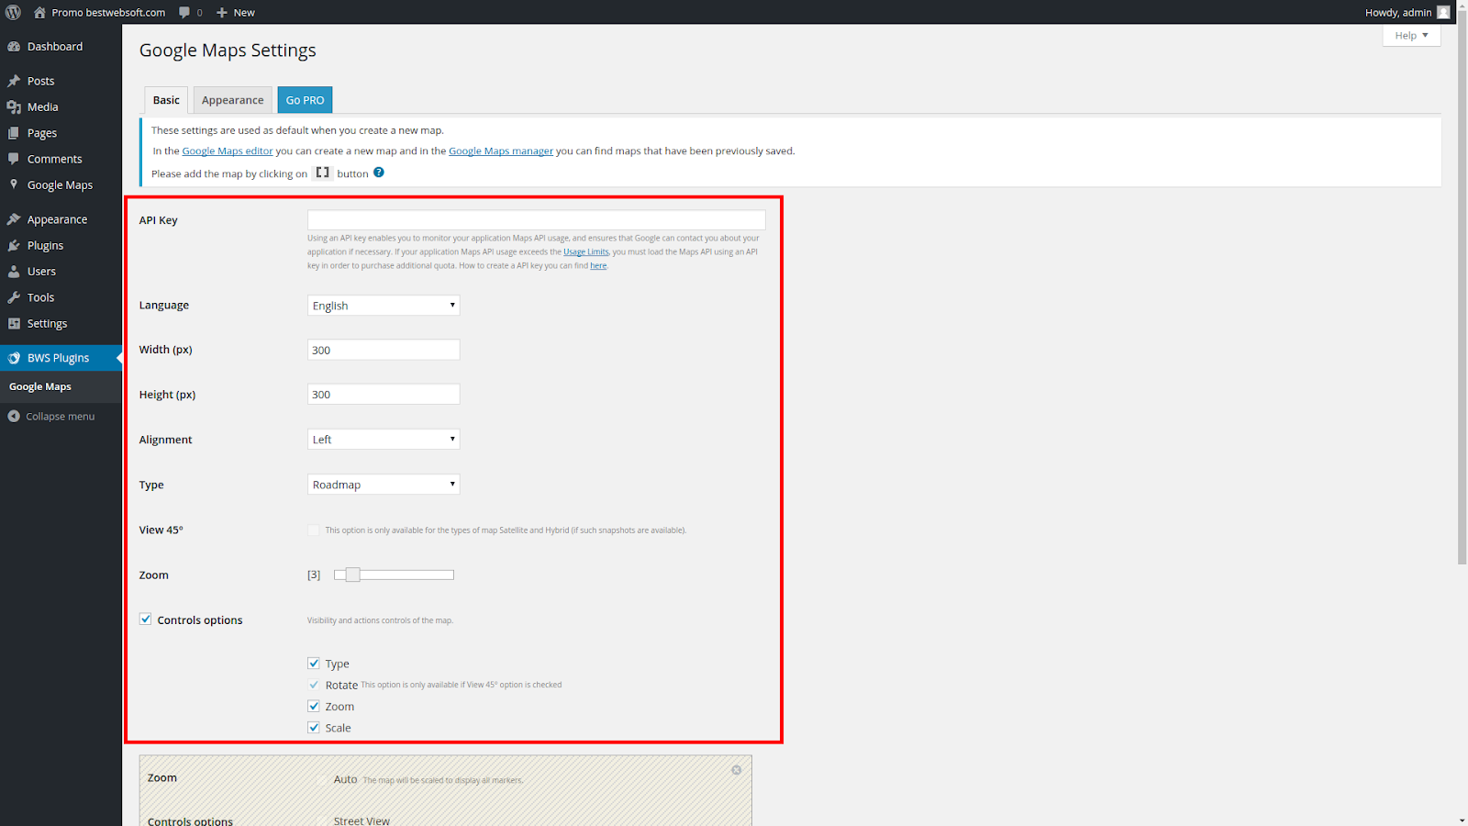Screen dimensions: 1468x826
Task: Click the Height (px) input field
Action: (x=384, y=395)
